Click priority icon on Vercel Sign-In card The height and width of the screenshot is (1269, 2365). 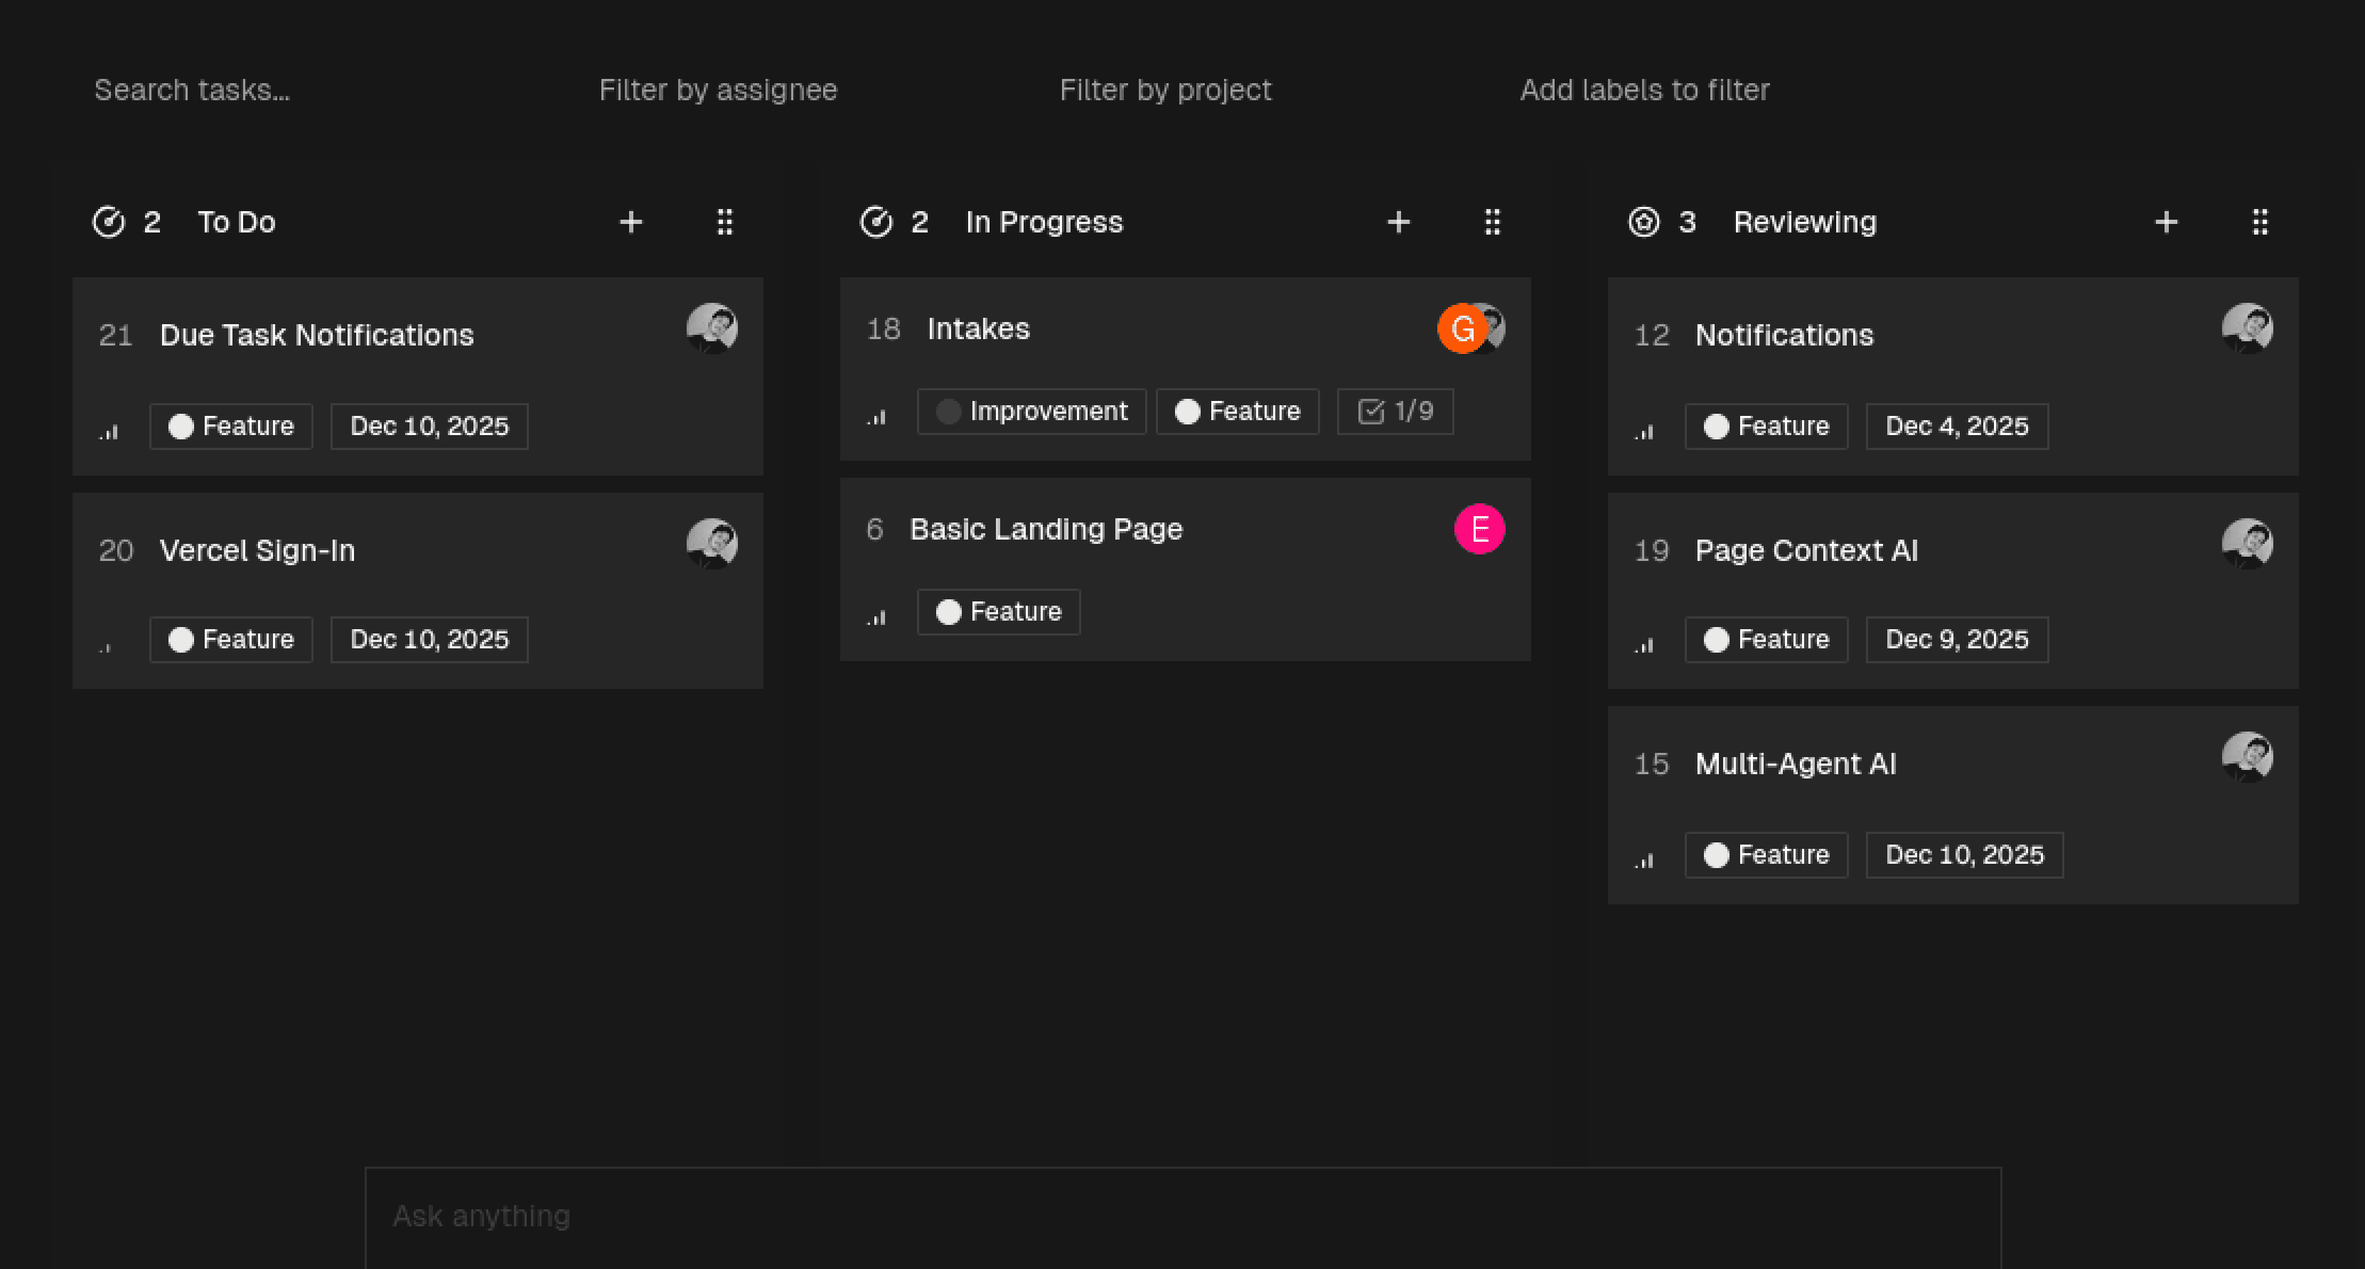point(107,646)
